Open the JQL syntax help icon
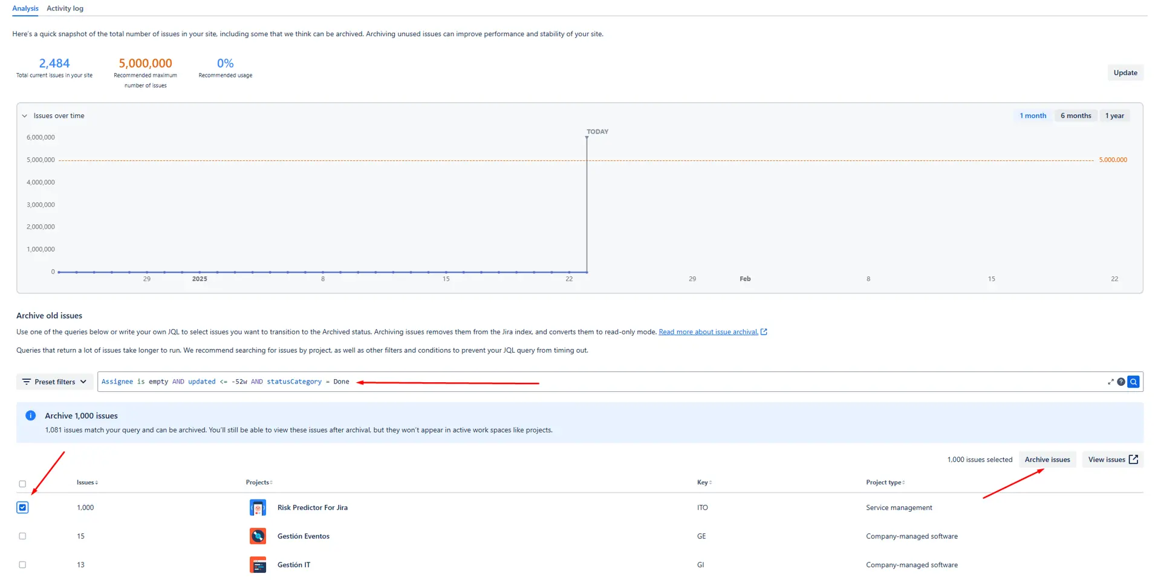The image size is (1161, 580). 1121,382
